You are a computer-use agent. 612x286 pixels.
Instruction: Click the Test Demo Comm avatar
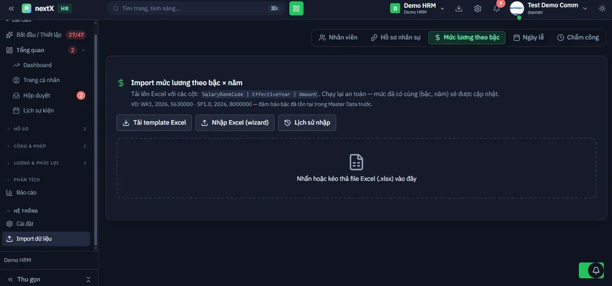(x=517, y=9)
